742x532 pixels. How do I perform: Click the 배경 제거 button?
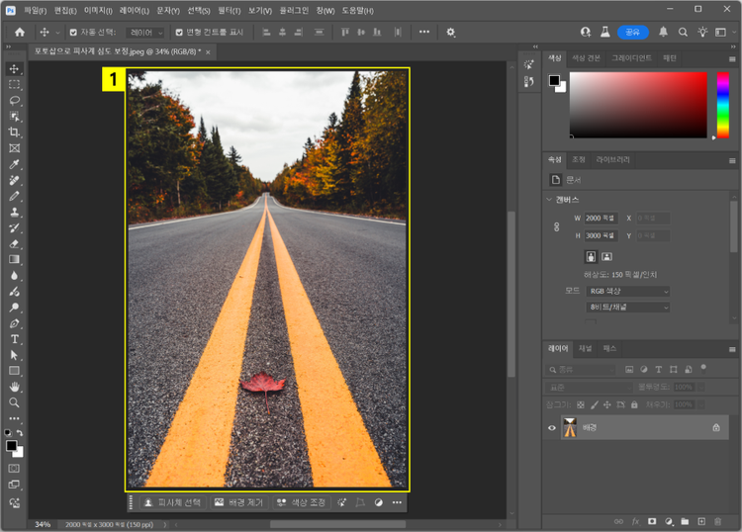click(239, 502)
